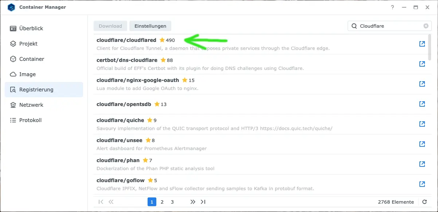Screen dimensions: 438x212
Task: Open the Einstellungen dialog
Action: (x=150, y=26)
